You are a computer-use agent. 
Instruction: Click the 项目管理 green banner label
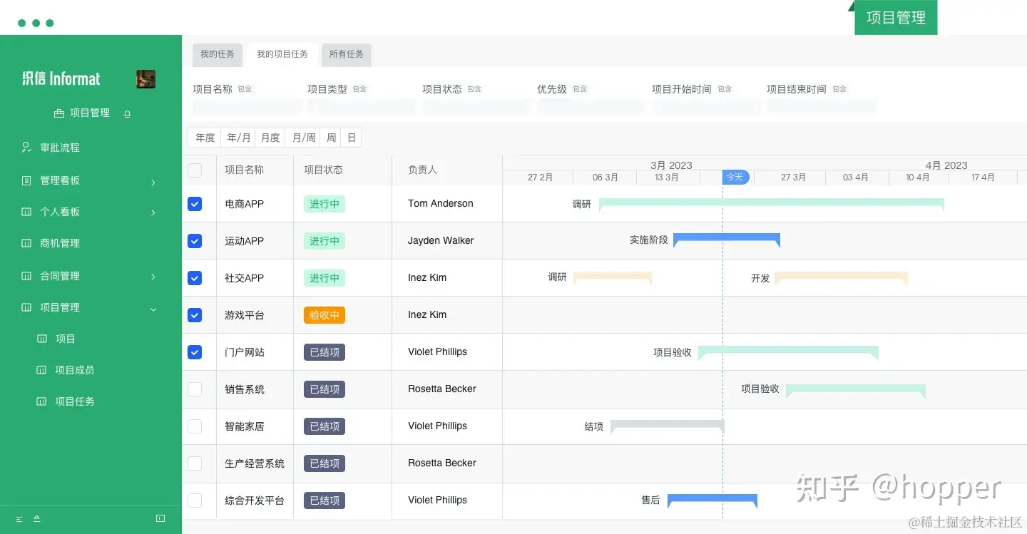(896, 17)
